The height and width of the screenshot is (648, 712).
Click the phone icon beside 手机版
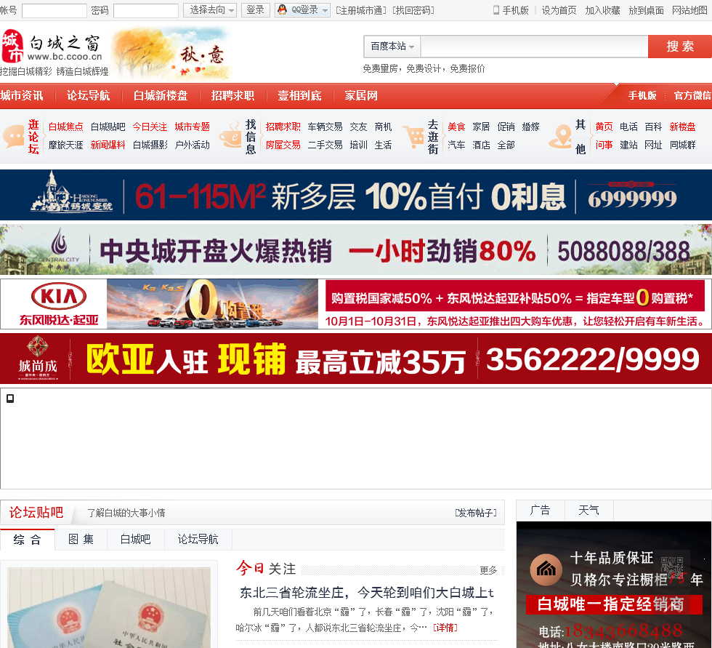tap(496, 10)
